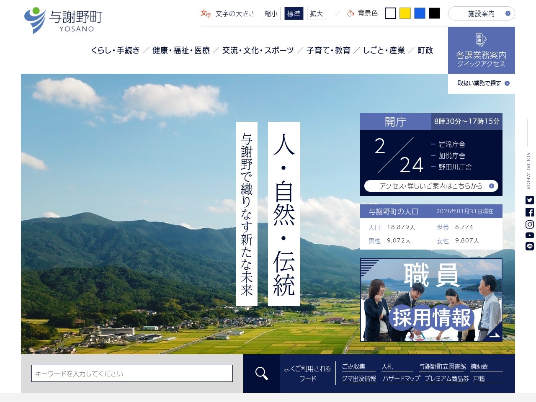Switch text size to 縮小
The width and height of the screenshot is (536, 402).
coord(271,13)
